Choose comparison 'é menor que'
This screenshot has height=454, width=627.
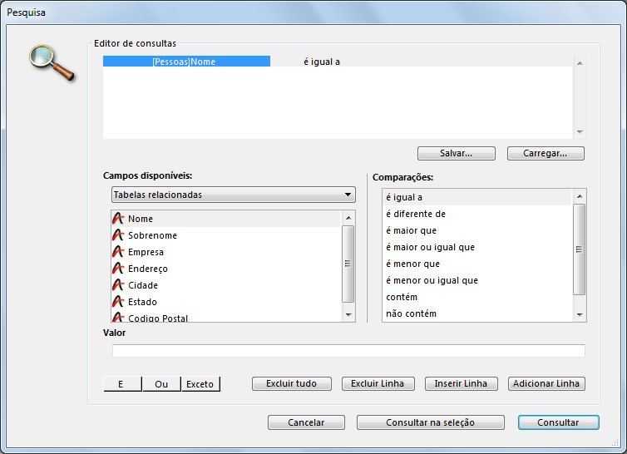[x=477, y=264]
